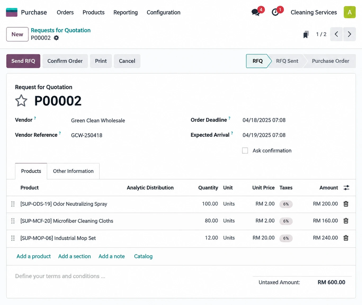The height and width of the screenshot is (305, 362).
Task: Switch to the Other Information tab
Action: pyautogui.click(x=73, y=171)
